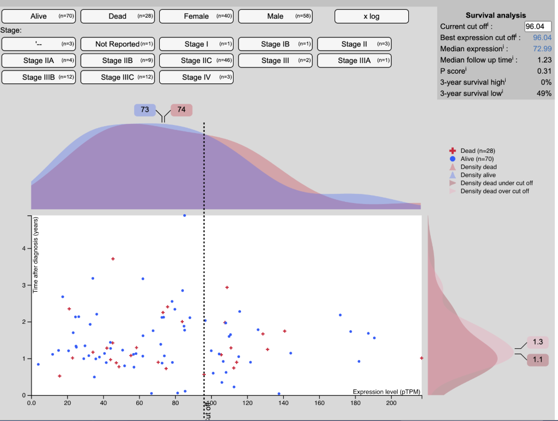Click the Expression level (pTPM) axis label
This screenshot has height=421, width=558.
pos(386,392)
